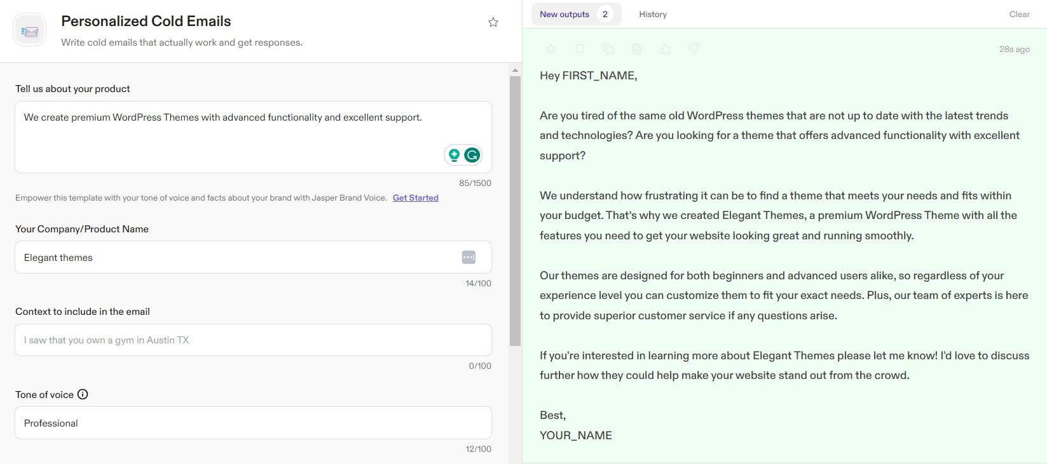Image resolution: width=1047 pixels, height=464 pixels.
Task: Open the Get Started brand voice link
Action: 415,197
